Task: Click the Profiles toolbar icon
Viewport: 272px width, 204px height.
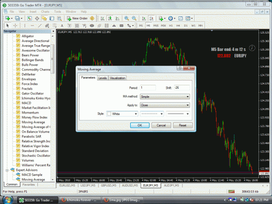Action: pyautogui.click(x=17, y=18)
